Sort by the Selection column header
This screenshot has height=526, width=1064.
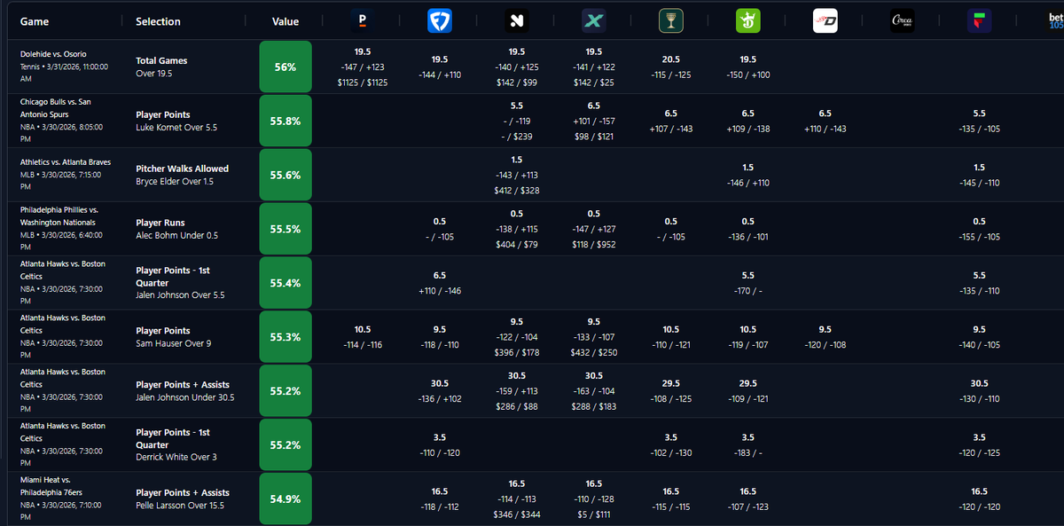tap(158, 21)
